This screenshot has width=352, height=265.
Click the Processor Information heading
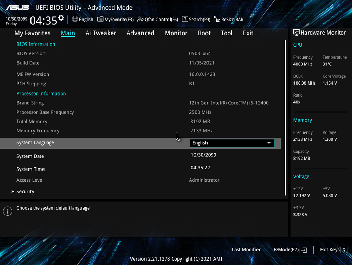[41, 93]
